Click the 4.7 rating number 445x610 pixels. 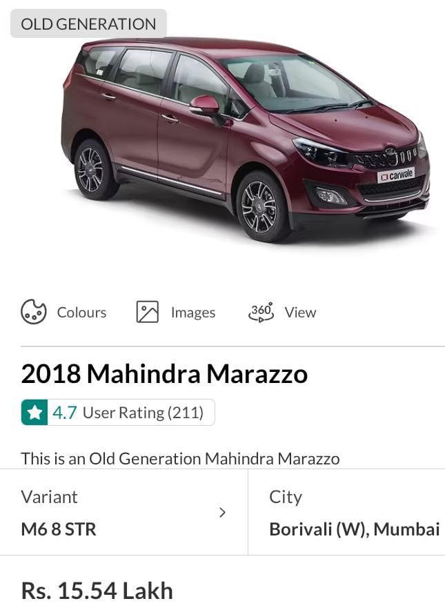(x=65, y=413)
